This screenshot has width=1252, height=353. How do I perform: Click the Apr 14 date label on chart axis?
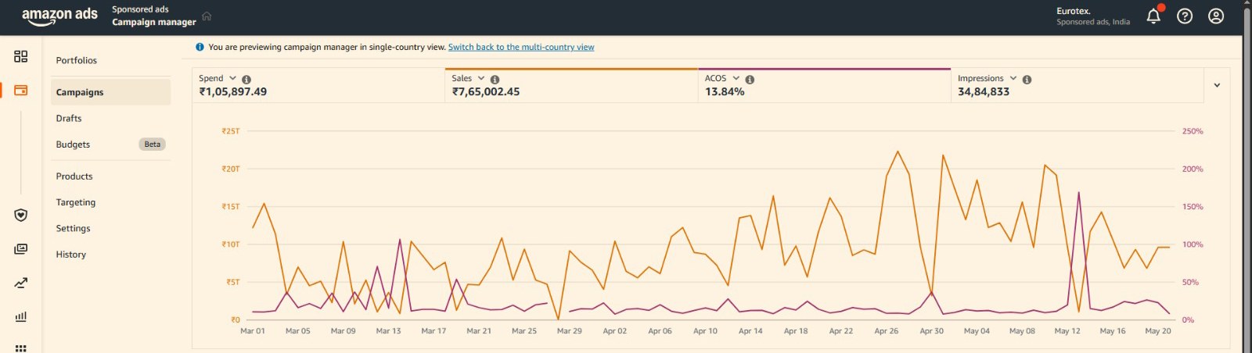[750, 331]
